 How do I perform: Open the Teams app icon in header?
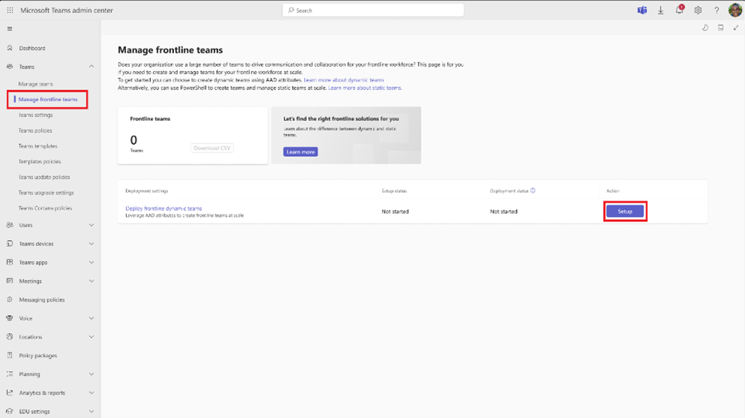pos(642,10)
